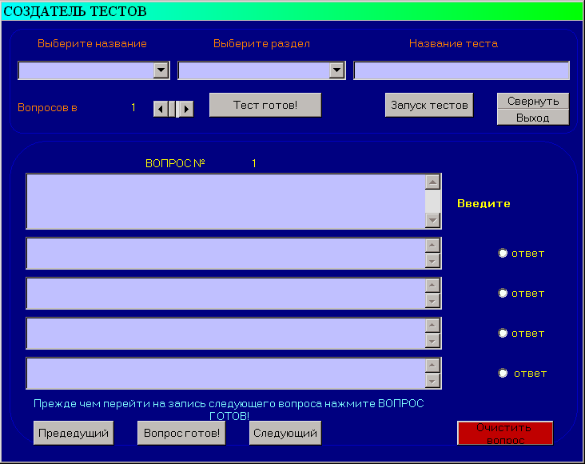Select the first 'ответ' radio button
This screenshot has height=464, width=585.
(x=503, y=254)
